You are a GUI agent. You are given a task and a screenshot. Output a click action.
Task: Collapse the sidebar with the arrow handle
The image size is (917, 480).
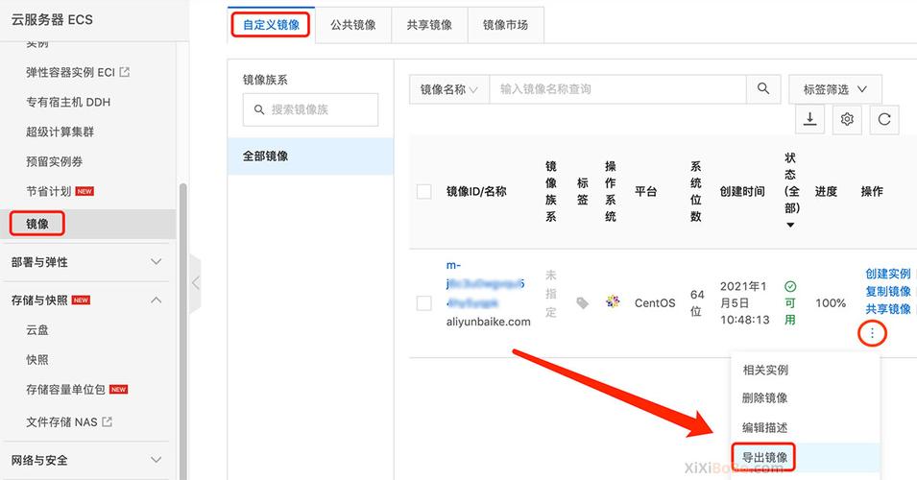pyautogui.click(x=196, y=283)
